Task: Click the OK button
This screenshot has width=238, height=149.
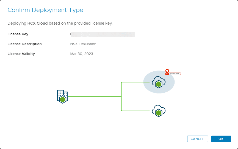Action: point(221,139)
